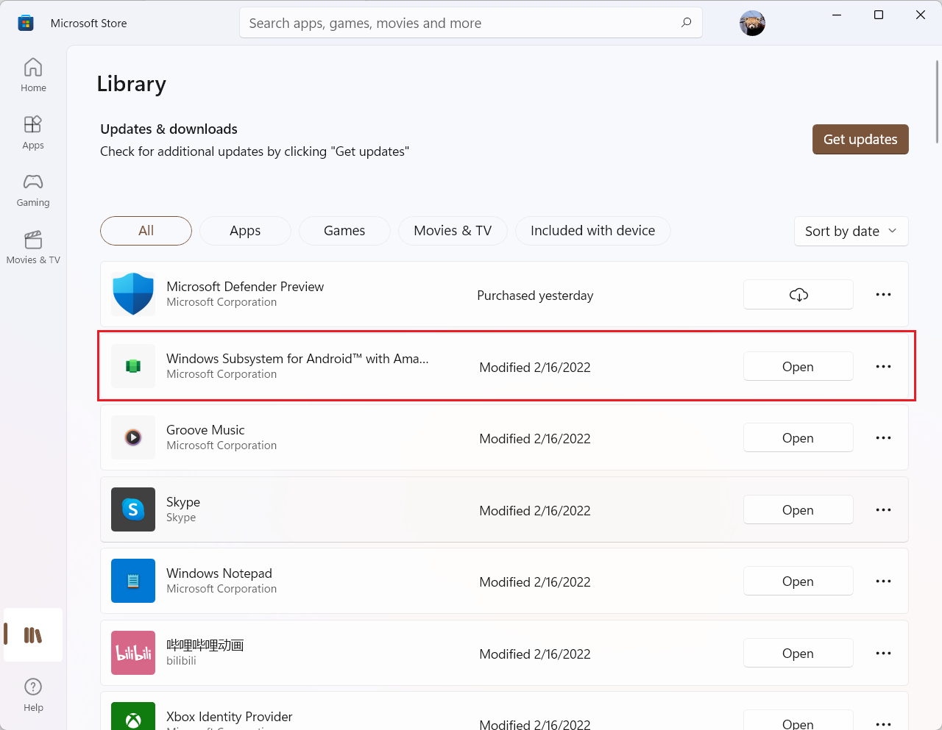
Task: Click Xbox Identity Provider title
Action: [230, 717]
